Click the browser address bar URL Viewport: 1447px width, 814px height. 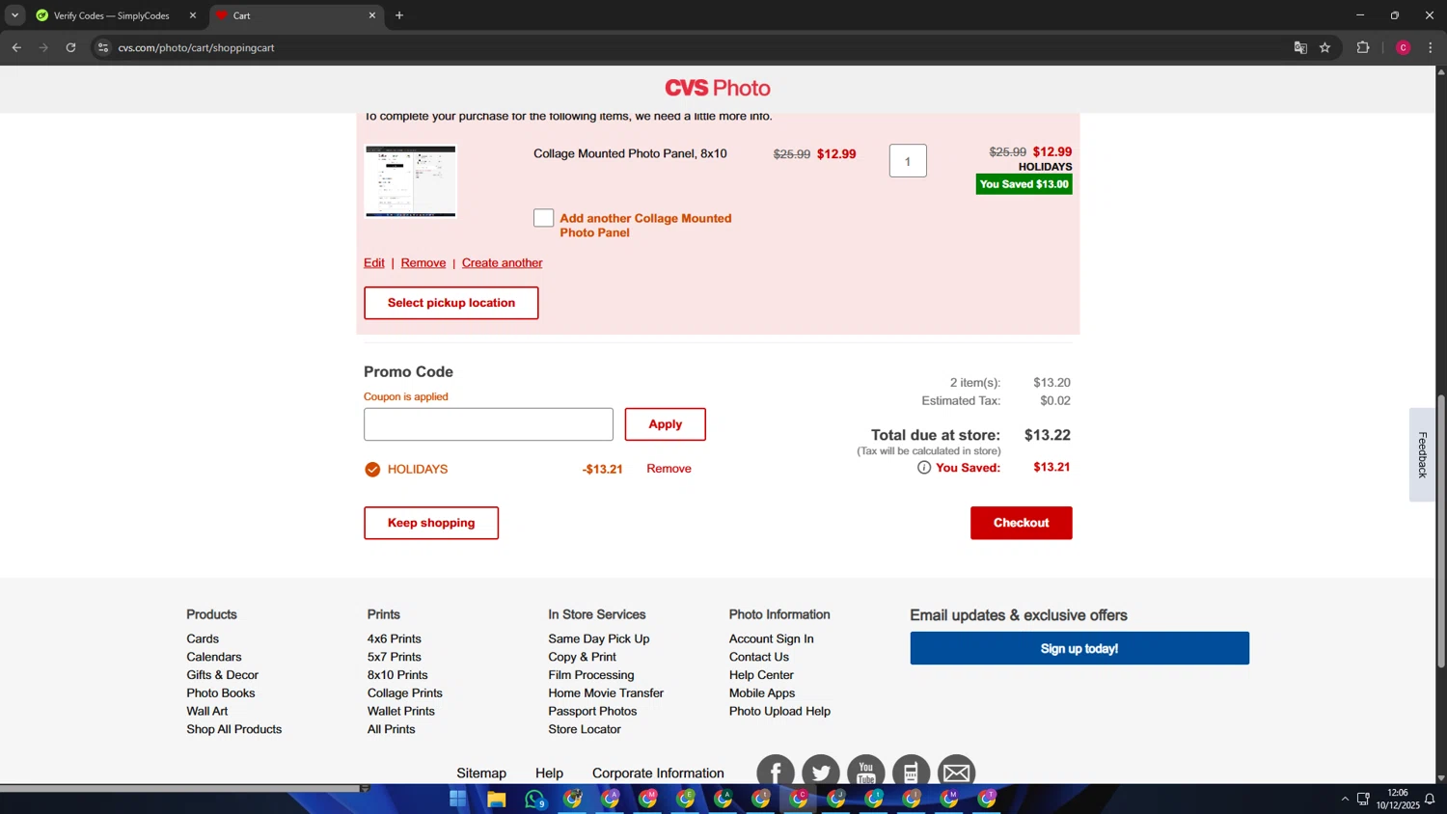pos(197,47)
